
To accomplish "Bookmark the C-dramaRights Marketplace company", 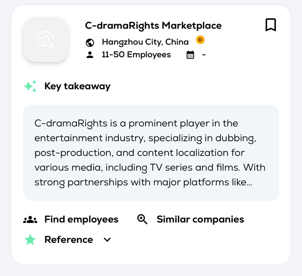I will click(x=270, y=25).
